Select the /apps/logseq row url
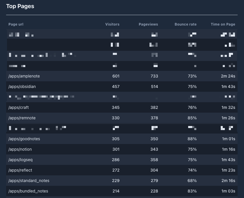 point(21,160)
